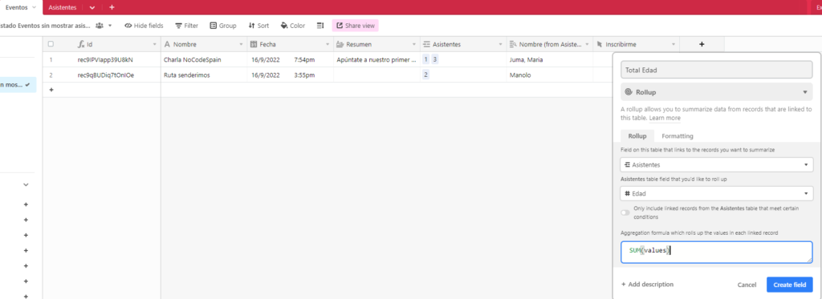This screenshot has width=822, height=299.
Task: Click the Fecha date field icon
Action: [254, 45]
